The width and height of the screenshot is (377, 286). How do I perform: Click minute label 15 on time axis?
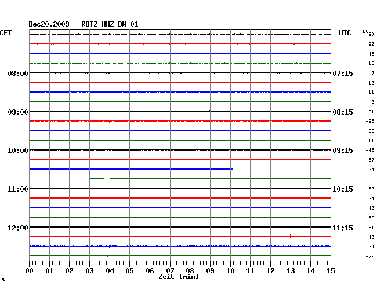coord(331,271)
